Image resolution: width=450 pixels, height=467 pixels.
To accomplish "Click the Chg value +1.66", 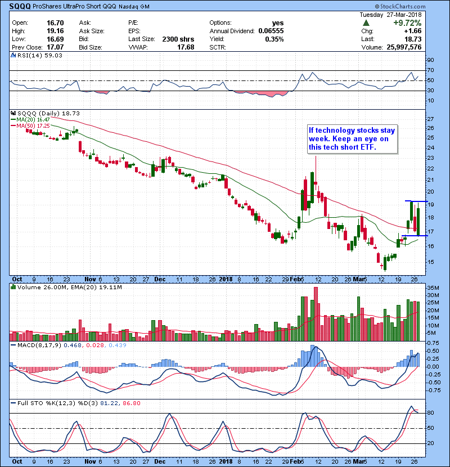I will pos(413,31).
